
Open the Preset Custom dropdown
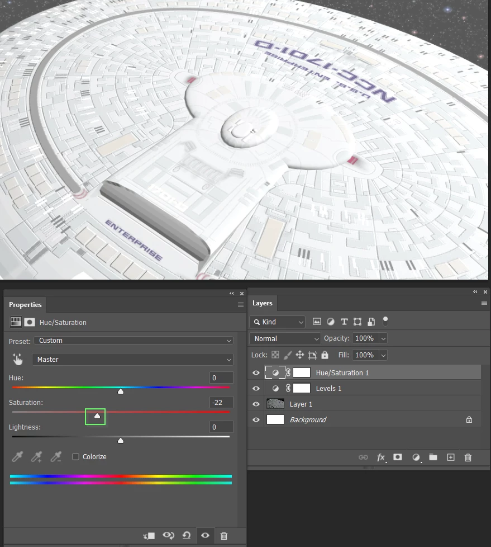click(x=134, y=341)
